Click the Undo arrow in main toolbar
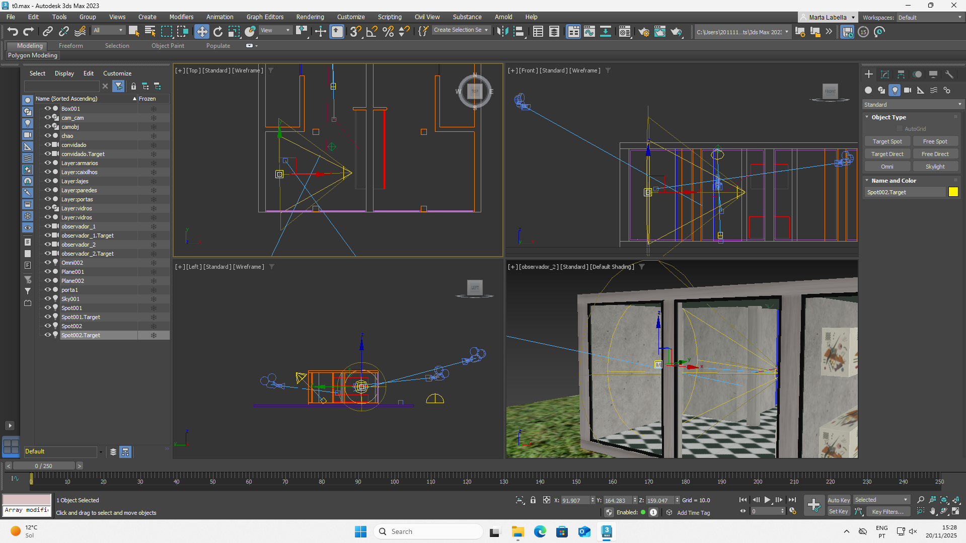Viewport: 966px width, 543px height. pos(13,32)
